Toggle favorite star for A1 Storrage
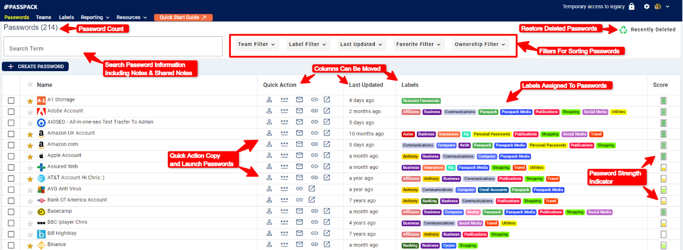This screenshot has height=250, width=683. [30, 101]
